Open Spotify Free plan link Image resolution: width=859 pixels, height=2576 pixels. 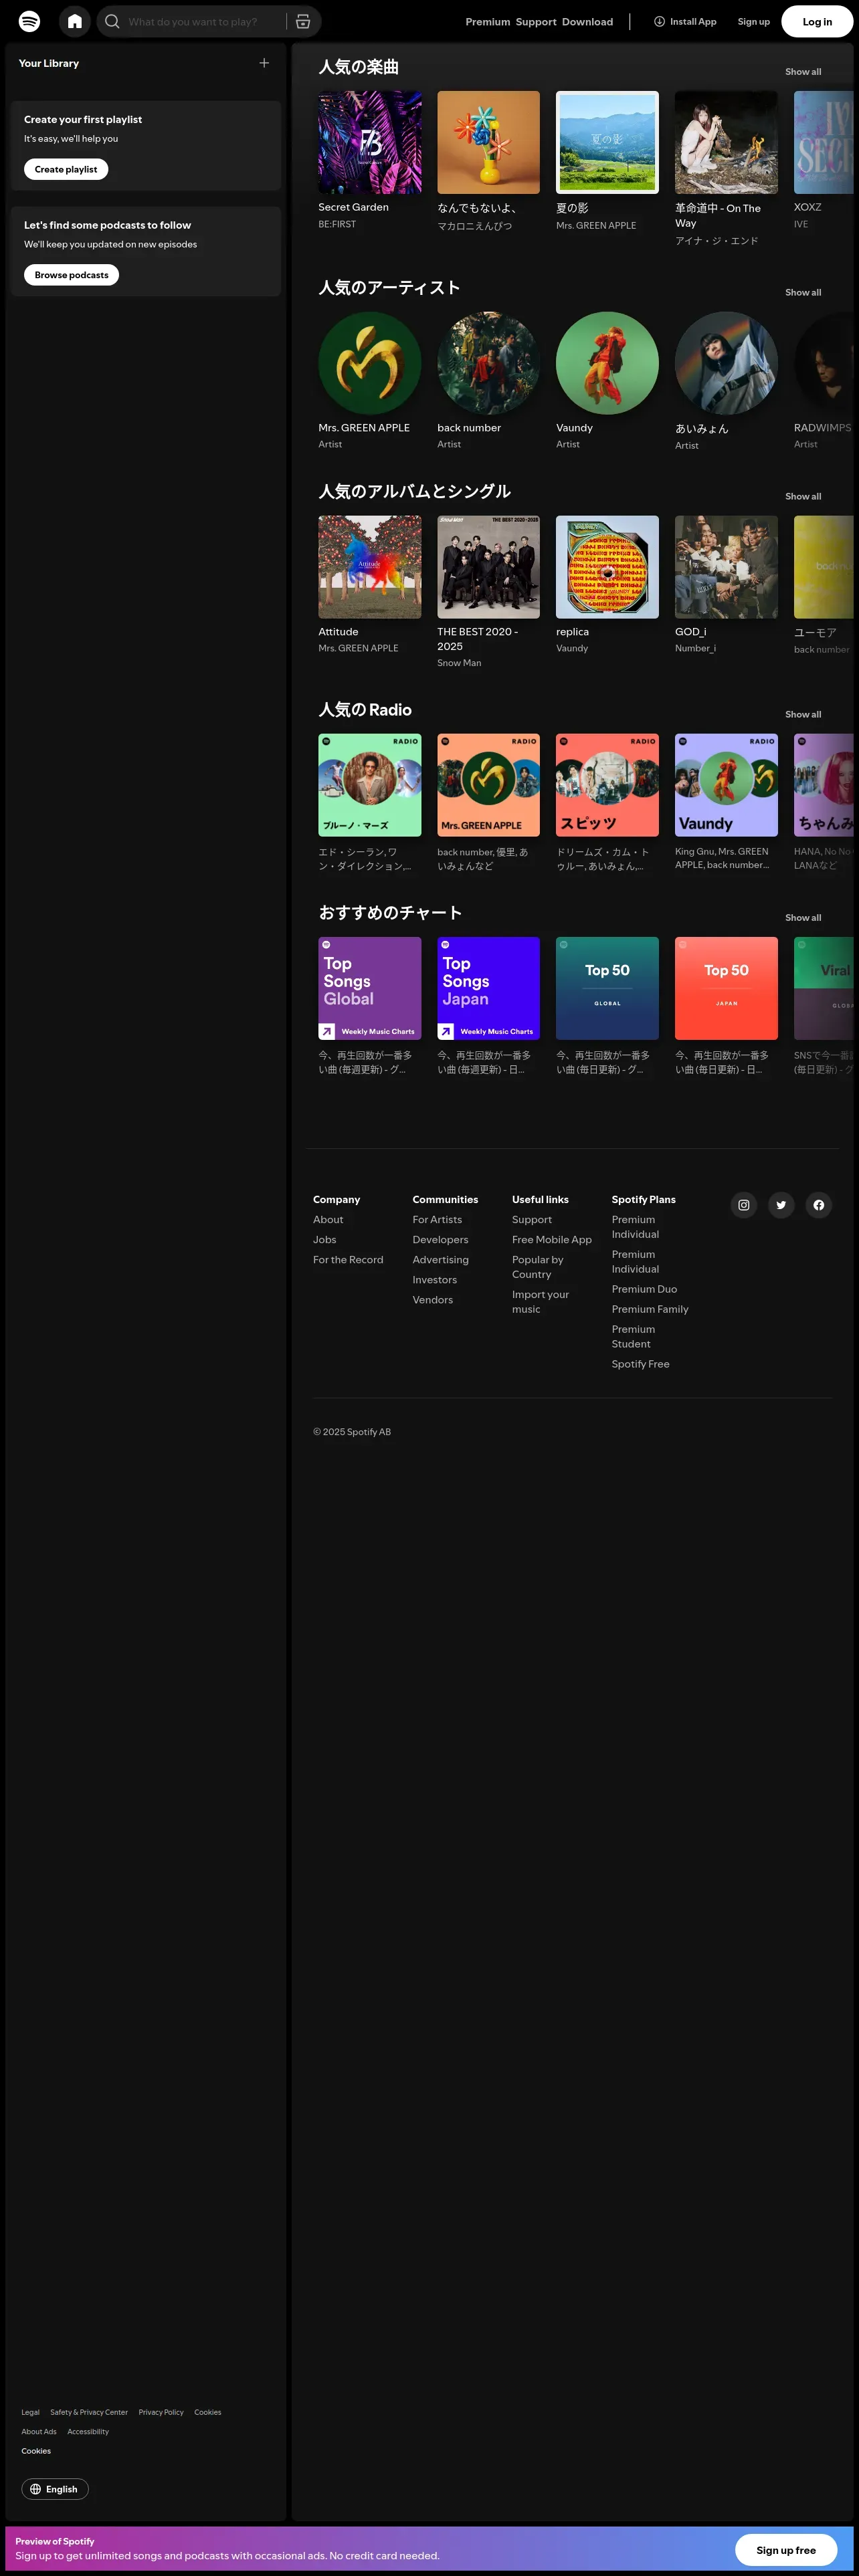point(641,1364)
